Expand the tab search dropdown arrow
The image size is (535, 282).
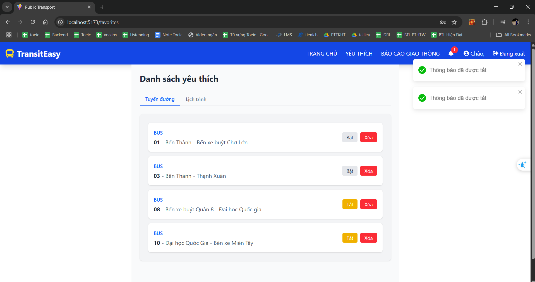point(7,7)
